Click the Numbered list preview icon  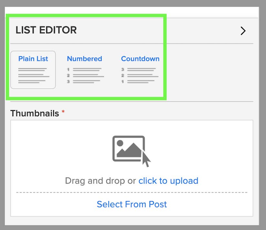click(85, 75)
